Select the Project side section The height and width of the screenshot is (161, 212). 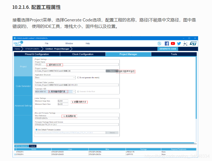click(23, 67)
